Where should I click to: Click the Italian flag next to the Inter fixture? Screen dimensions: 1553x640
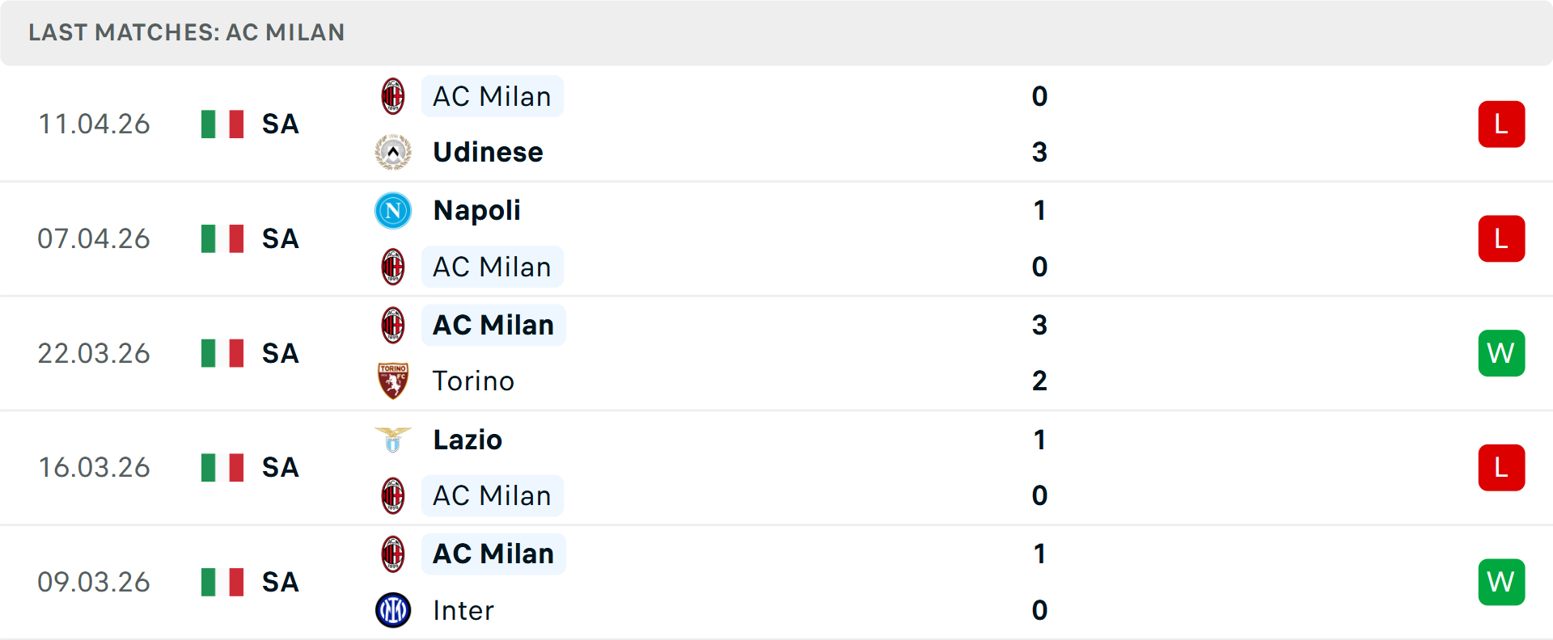222,582
